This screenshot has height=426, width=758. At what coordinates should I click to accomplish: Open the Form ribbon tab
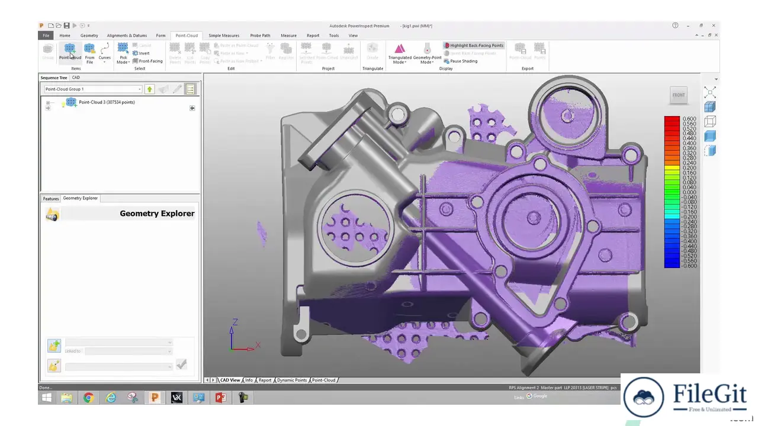pos(160,35)
